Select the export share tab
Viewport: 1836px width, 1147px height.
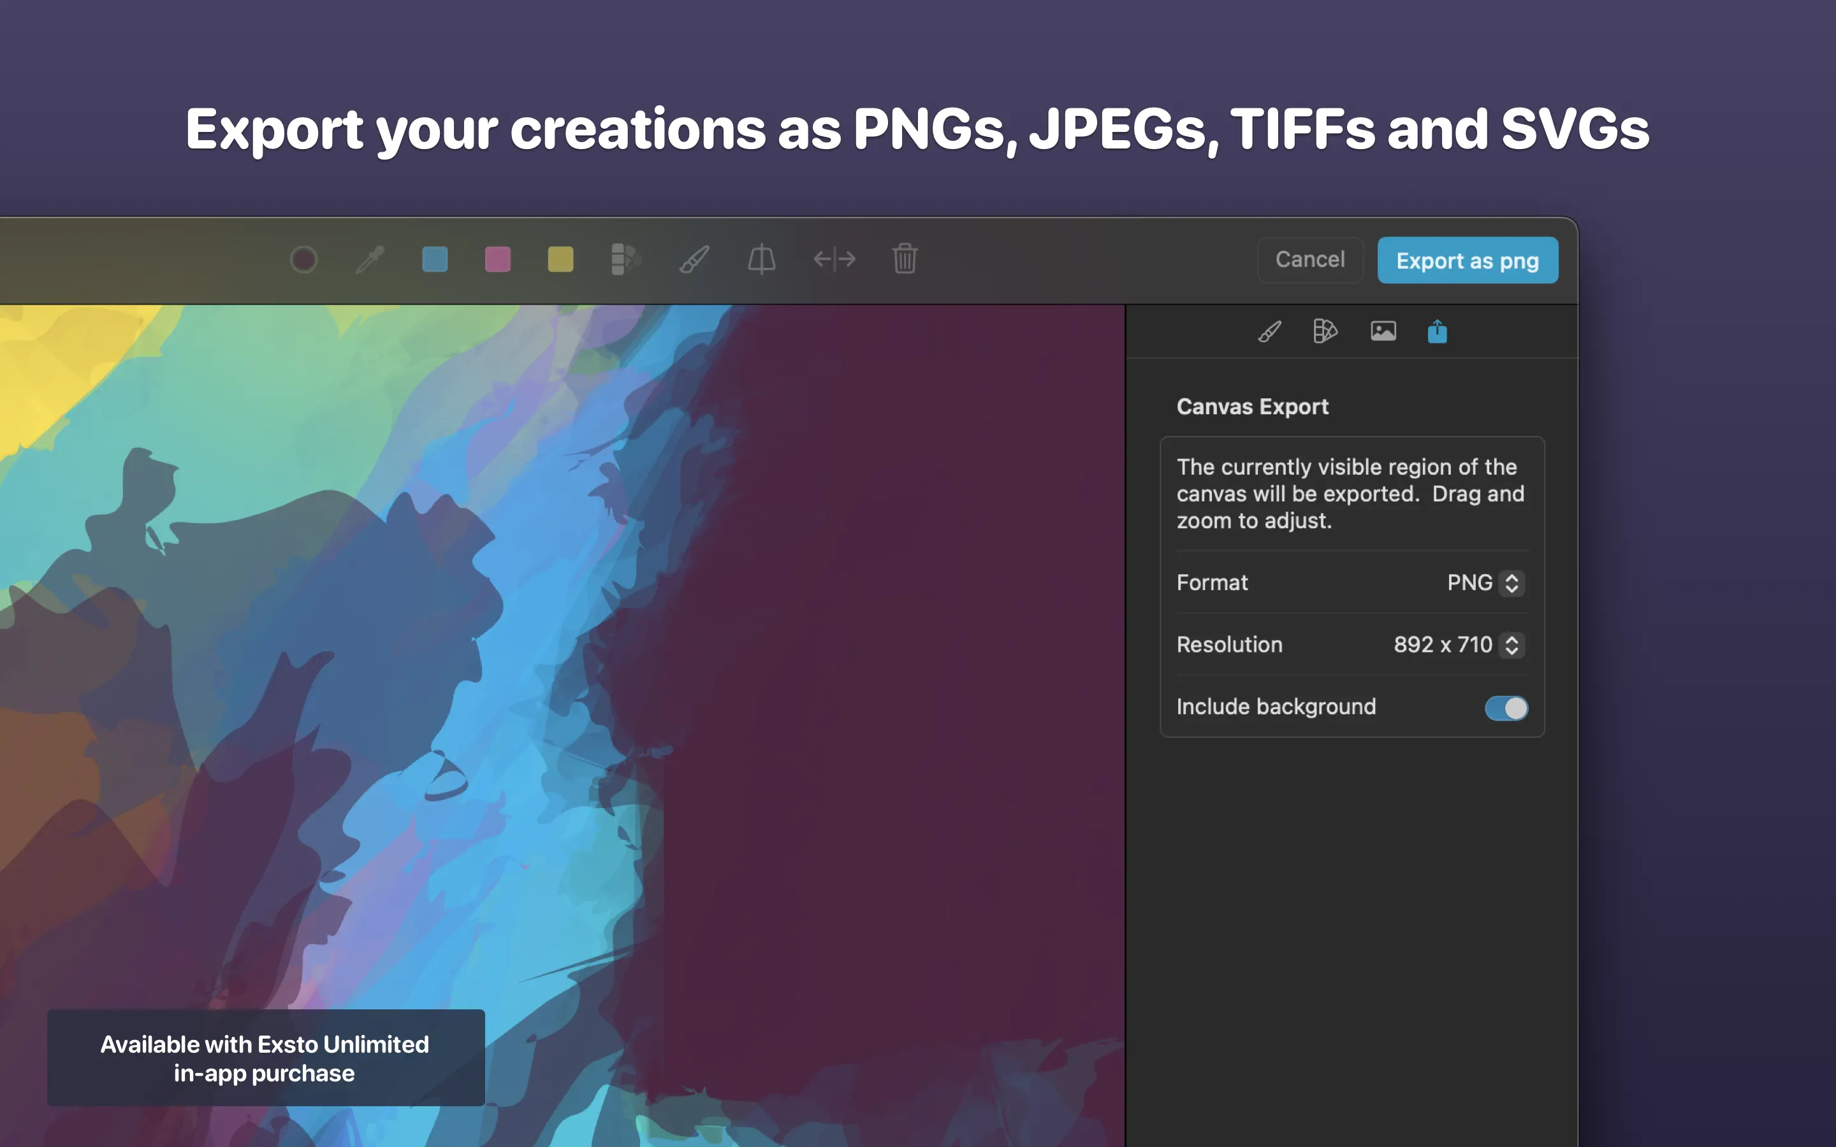1437,331
